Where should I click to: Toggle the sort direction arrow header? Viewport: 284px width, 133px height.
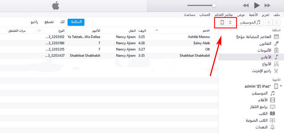(x=157, y=30)
